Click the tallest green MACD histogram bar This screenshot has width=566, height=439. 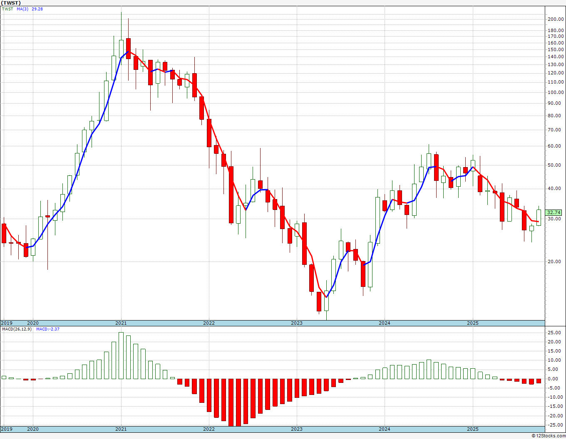tap(121, 355)
